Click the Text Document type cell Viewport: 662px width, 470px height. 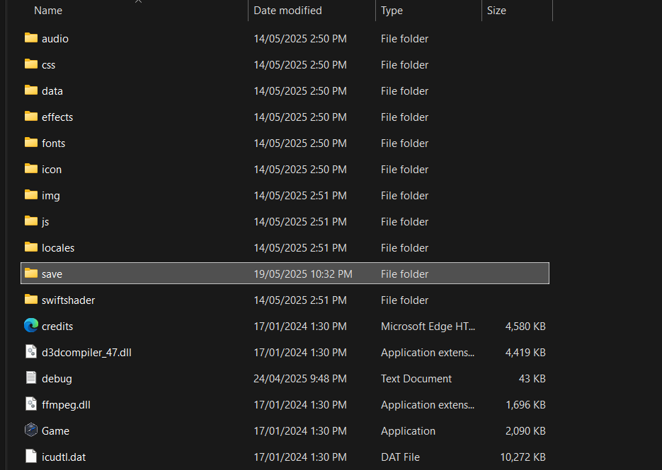click(416, 379)
